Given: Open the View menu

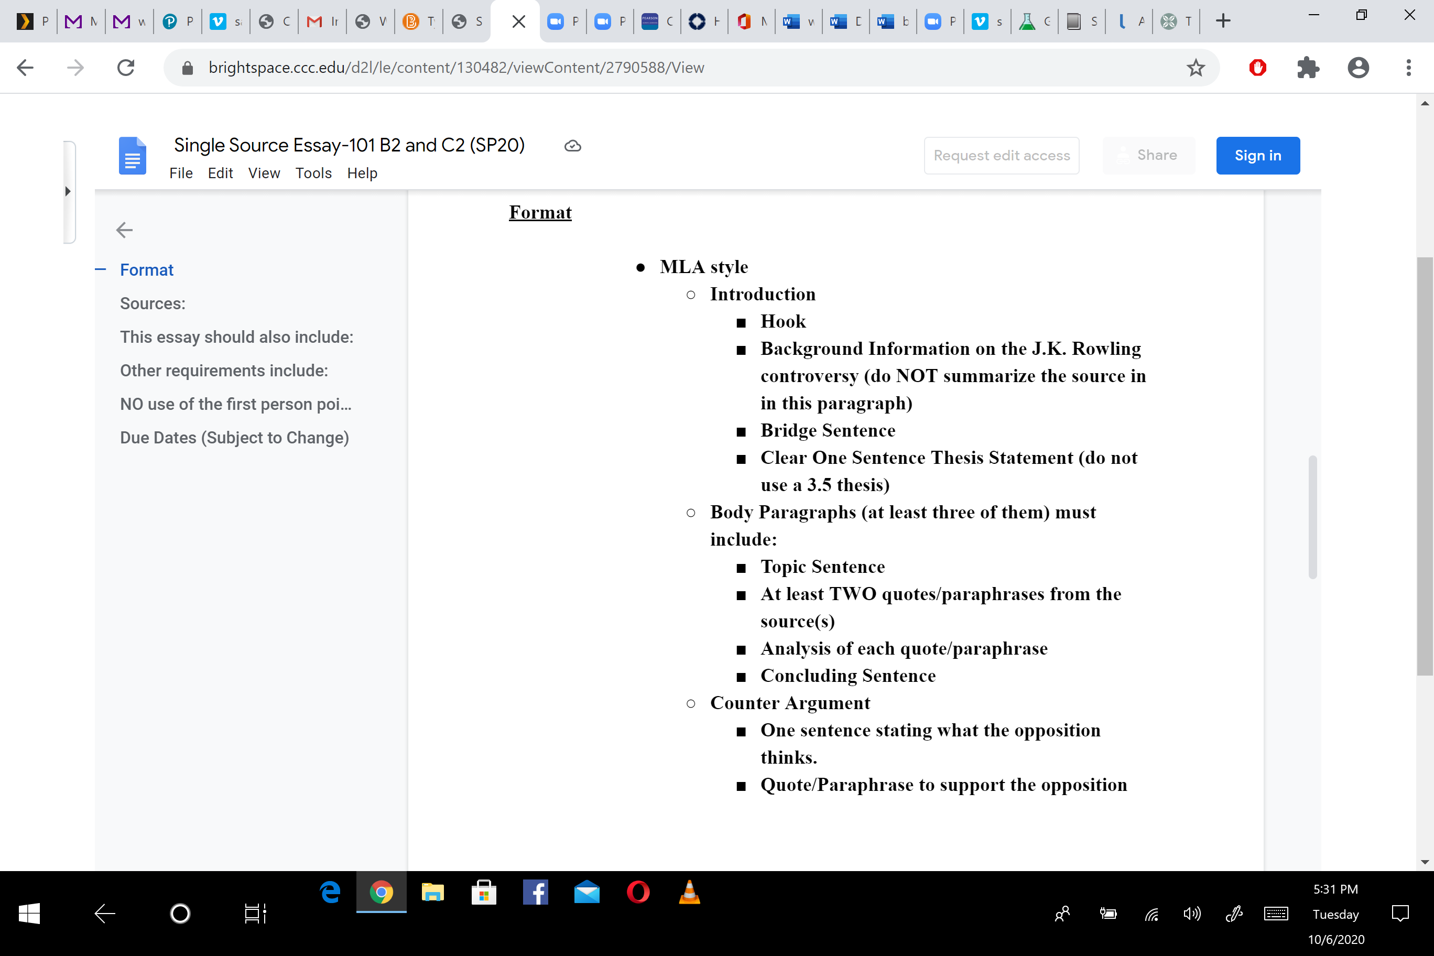Looking at the screenshot, I should coord(264,173).
